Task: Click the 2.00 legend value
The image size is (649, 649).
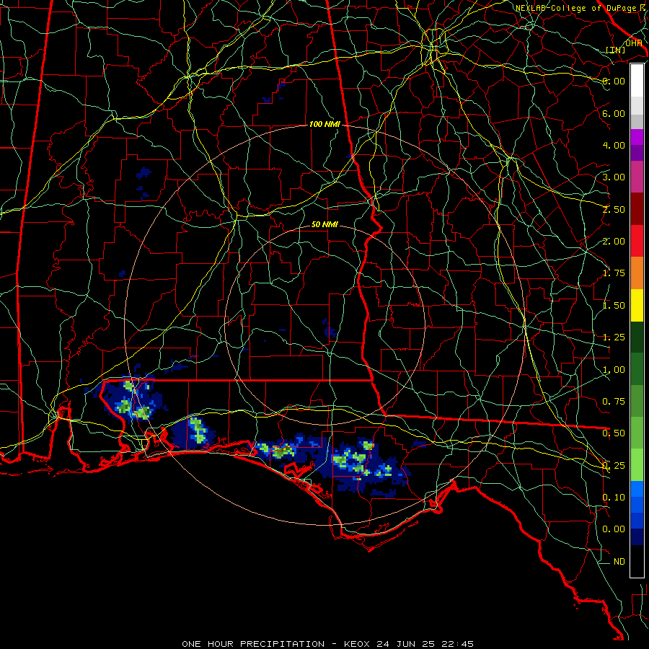Action: tap(614, 242)
